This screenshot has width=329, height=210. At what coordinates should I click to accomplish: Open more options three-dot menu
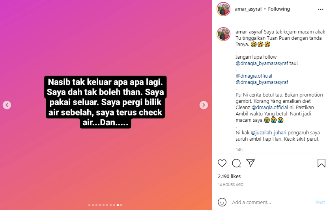click(x=321, y=9)
